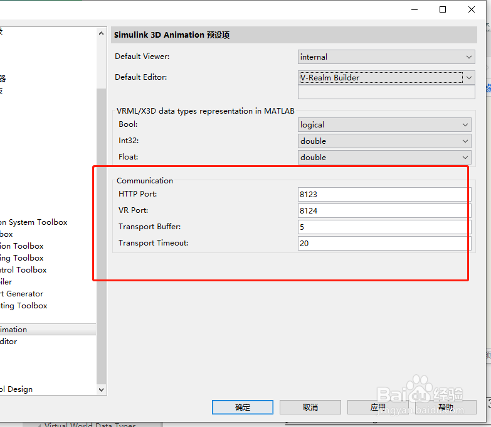Image resolution: width=491 pixels, height=427 pixels.
Task: Select the 'iler' tree item
Action: click(6, 282)
